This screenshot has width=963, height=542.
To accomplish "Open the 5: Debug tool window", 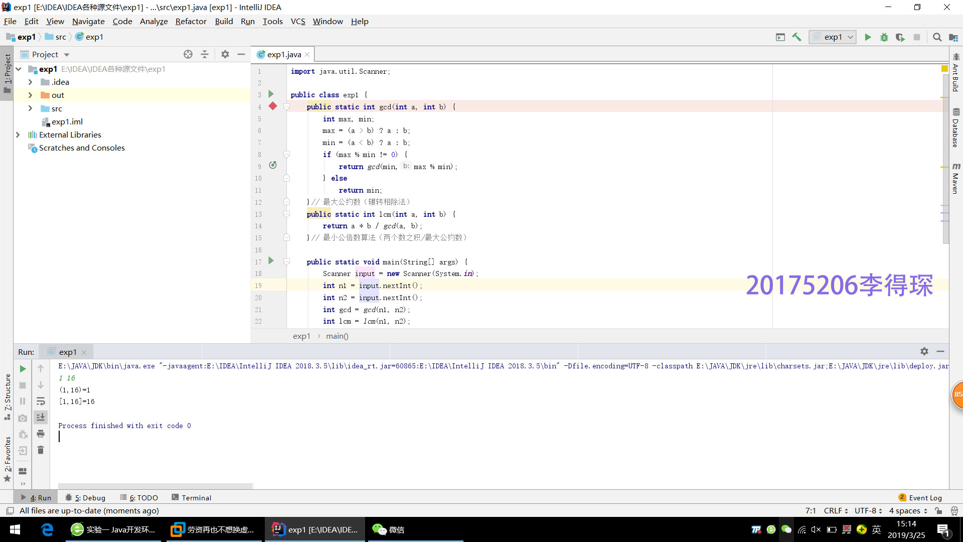I will coord(85,498).
